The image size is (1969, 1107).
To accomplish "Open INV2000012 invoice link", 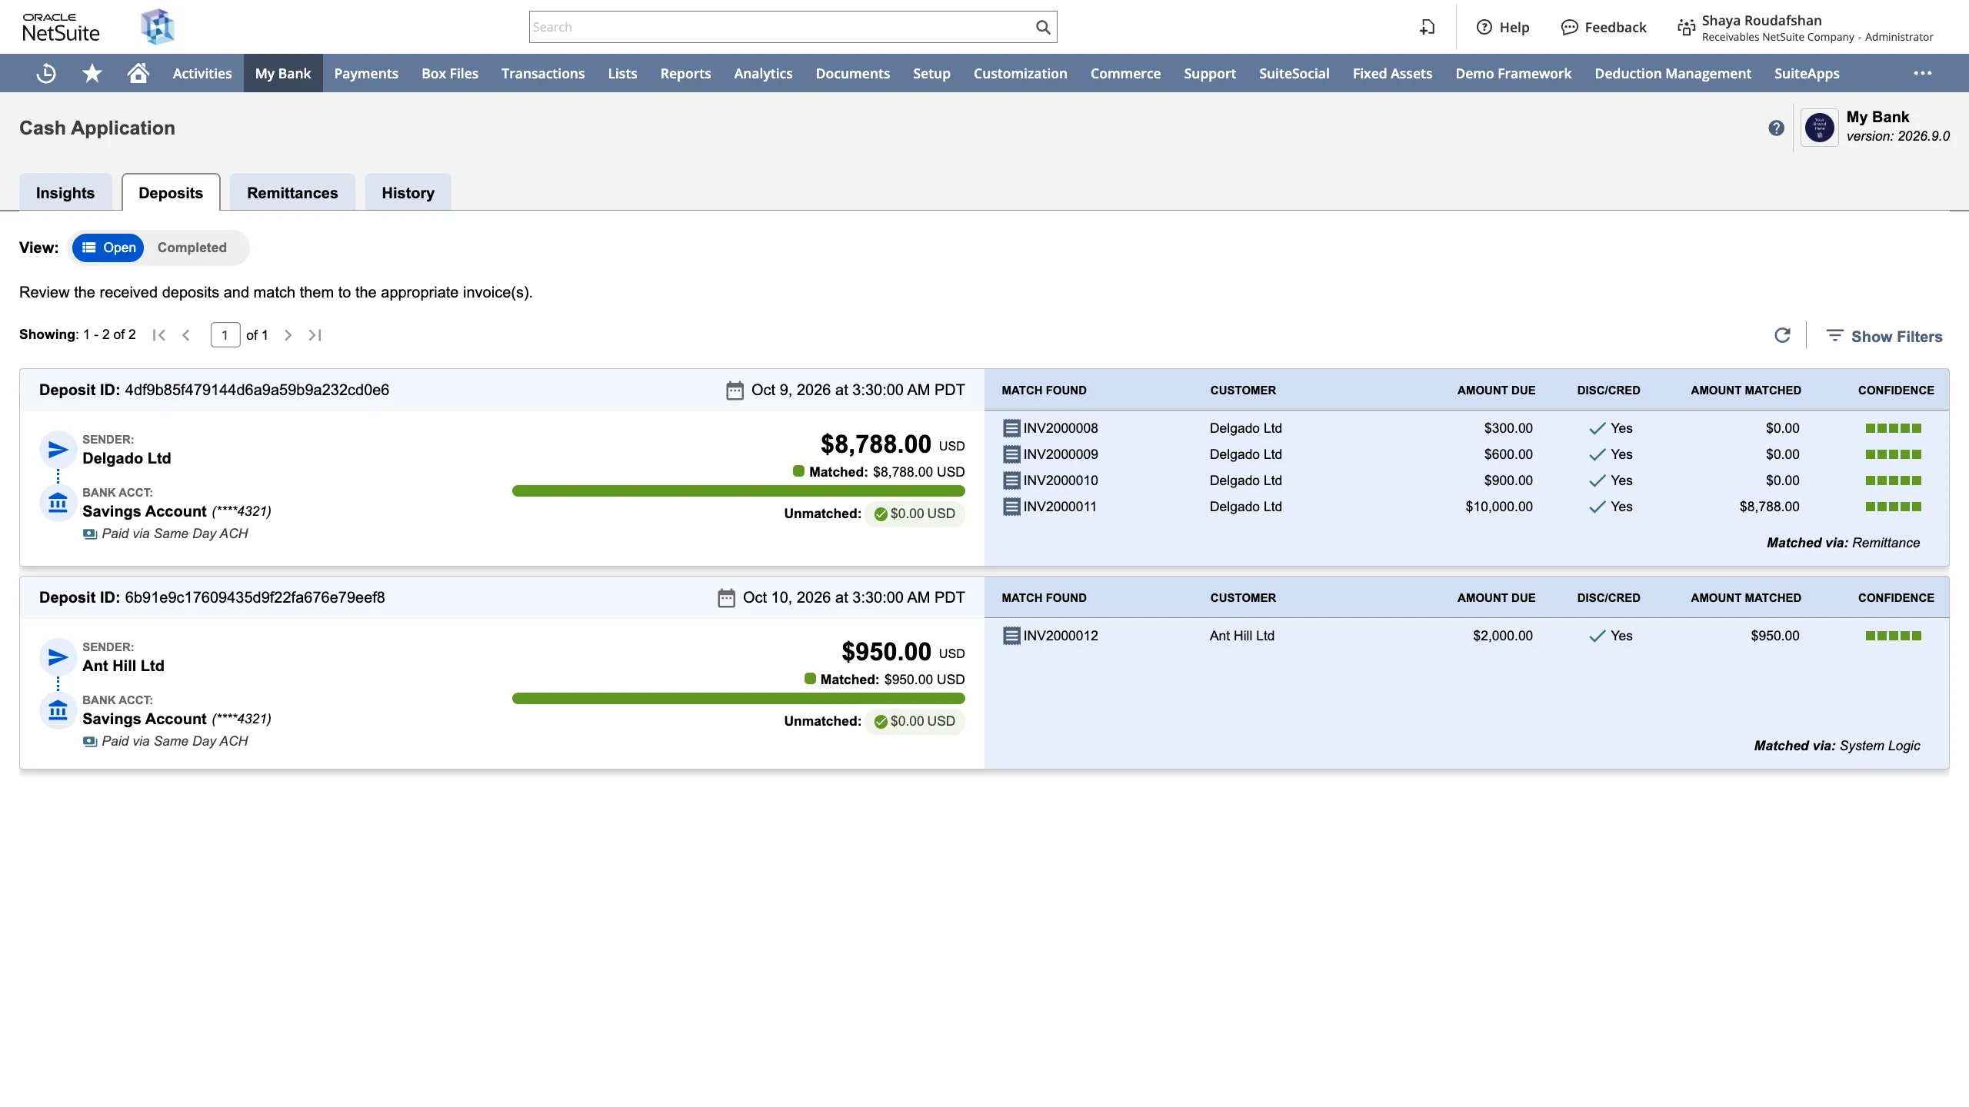I will click(x=1061, y=636).
